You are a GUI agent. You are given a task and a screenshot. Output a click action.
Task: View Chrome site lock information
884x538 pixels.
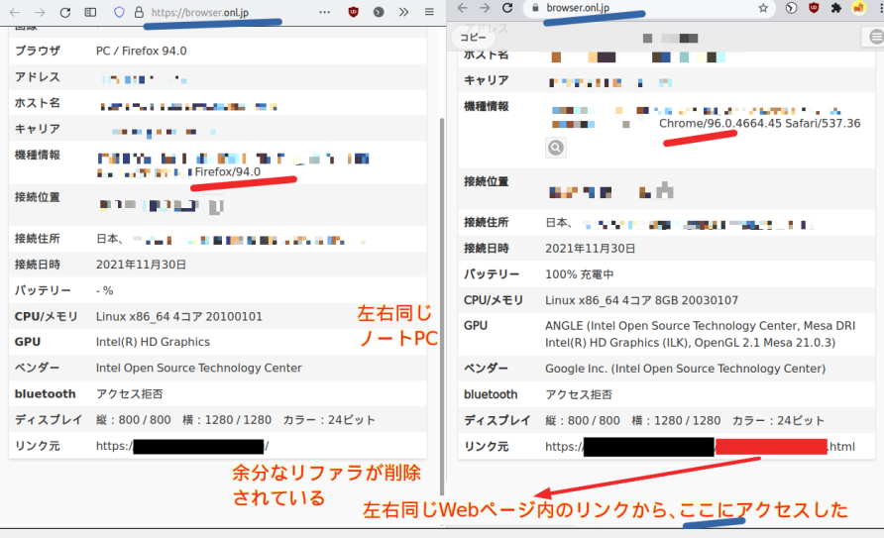(535, 8)
